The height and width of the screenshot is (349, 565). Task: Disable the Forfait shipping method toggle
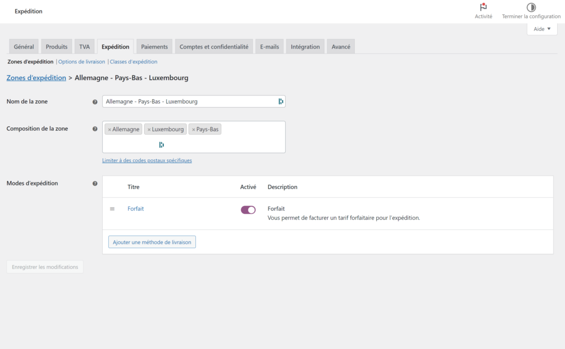248,210
